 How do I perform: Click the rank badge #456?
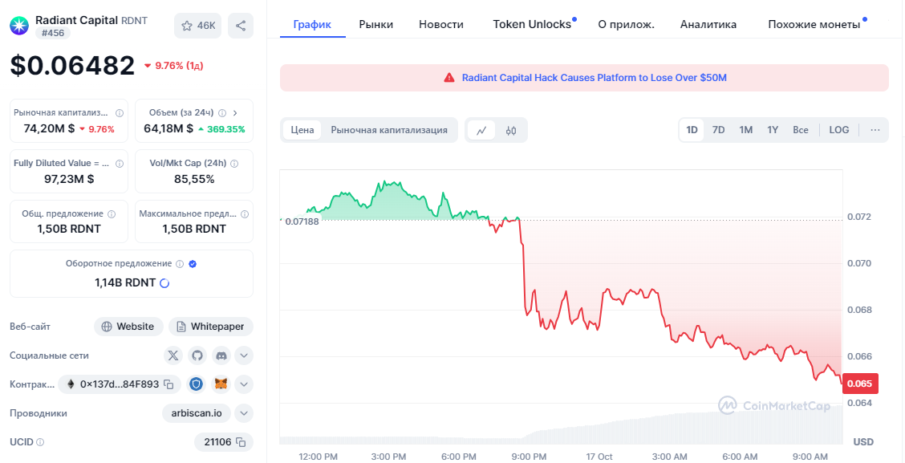coord(52,34)
